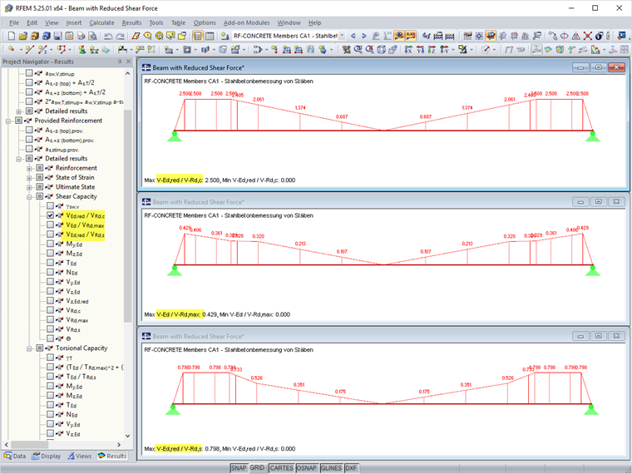The image size is (632, 474).
Task: Click the New file icon in toolbar
Action: 12,36
